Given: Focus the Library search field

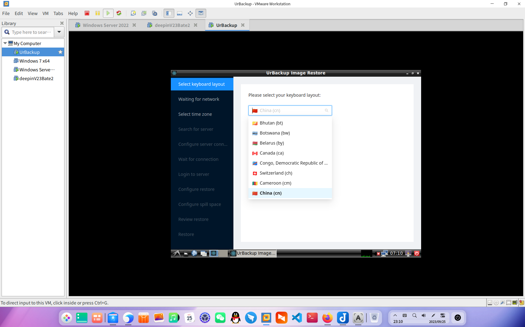Looking at the screenshot, I should [x=28, y=32].
